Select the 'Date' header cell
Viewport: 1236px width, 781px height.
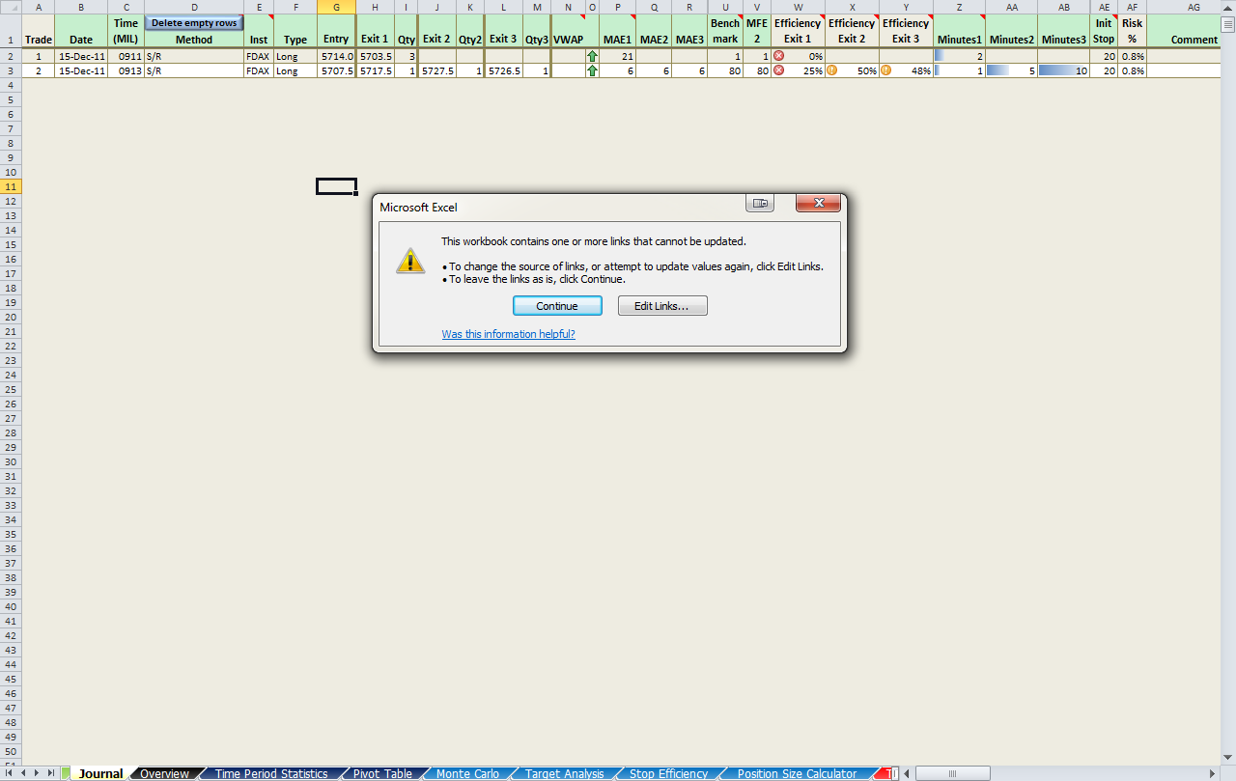pos(81,32)
